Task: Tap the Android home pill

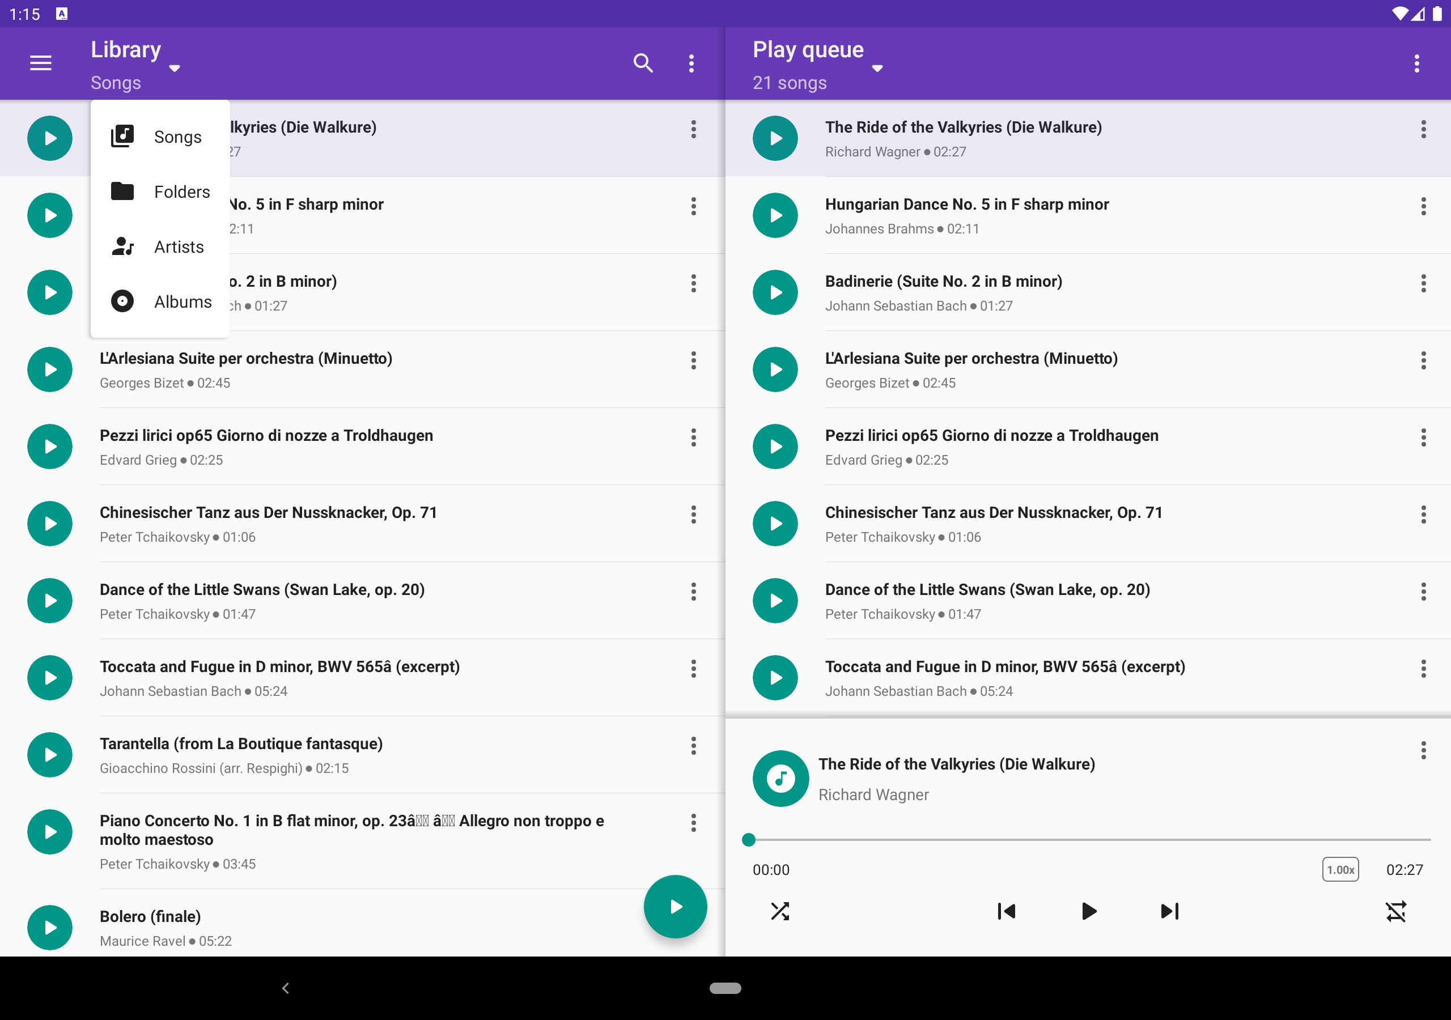Action: coord(725,988)
